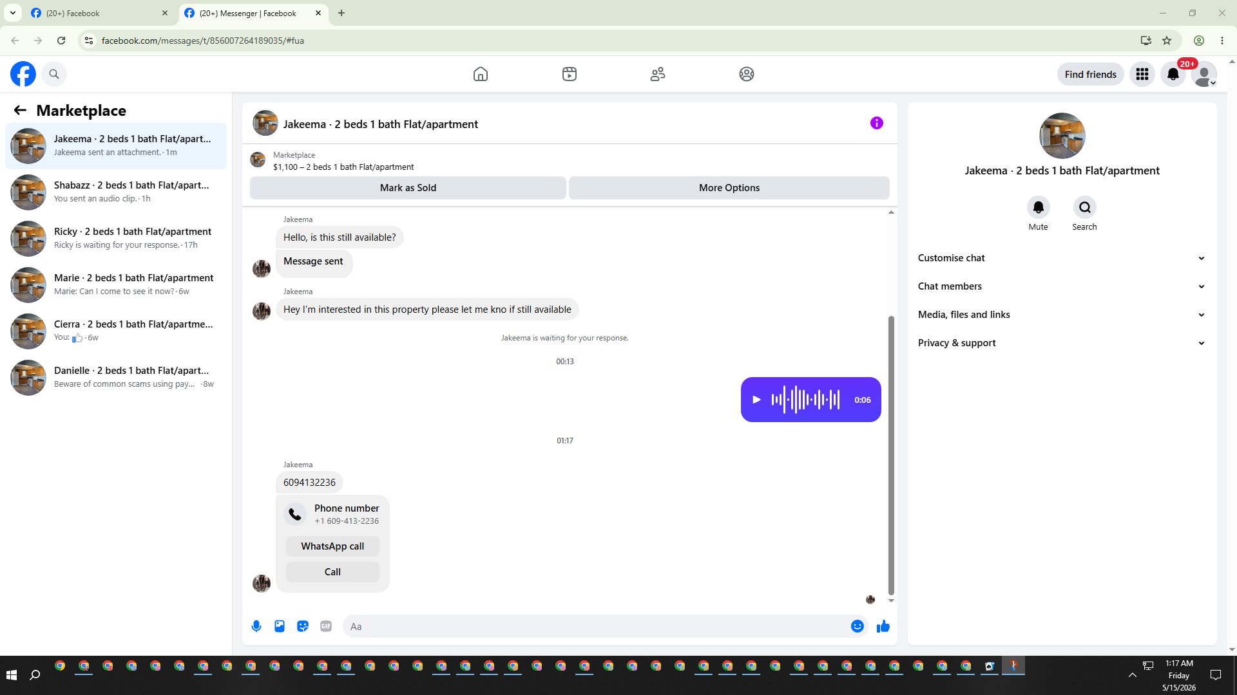This screenshot has height=695, width=1237.
Task: Search in conversation using Search icon
Action: pos(1085,207)
